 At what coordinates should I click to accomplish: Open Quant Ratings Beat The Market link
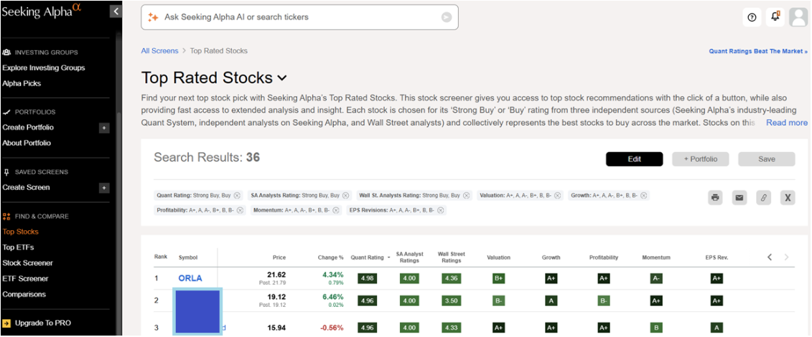coord(758,51)
